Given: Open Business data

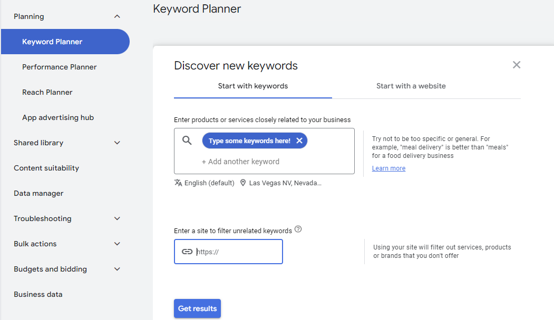Looking at the screenshot, I should 38,294.
